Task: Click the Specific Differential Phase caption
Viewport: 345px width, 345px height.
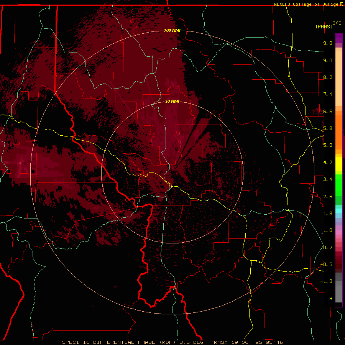Action: point(172,342)
